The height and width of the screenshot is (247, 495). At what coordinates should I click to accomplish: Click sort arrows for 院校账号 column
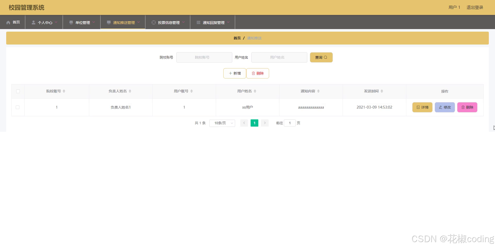64,91
